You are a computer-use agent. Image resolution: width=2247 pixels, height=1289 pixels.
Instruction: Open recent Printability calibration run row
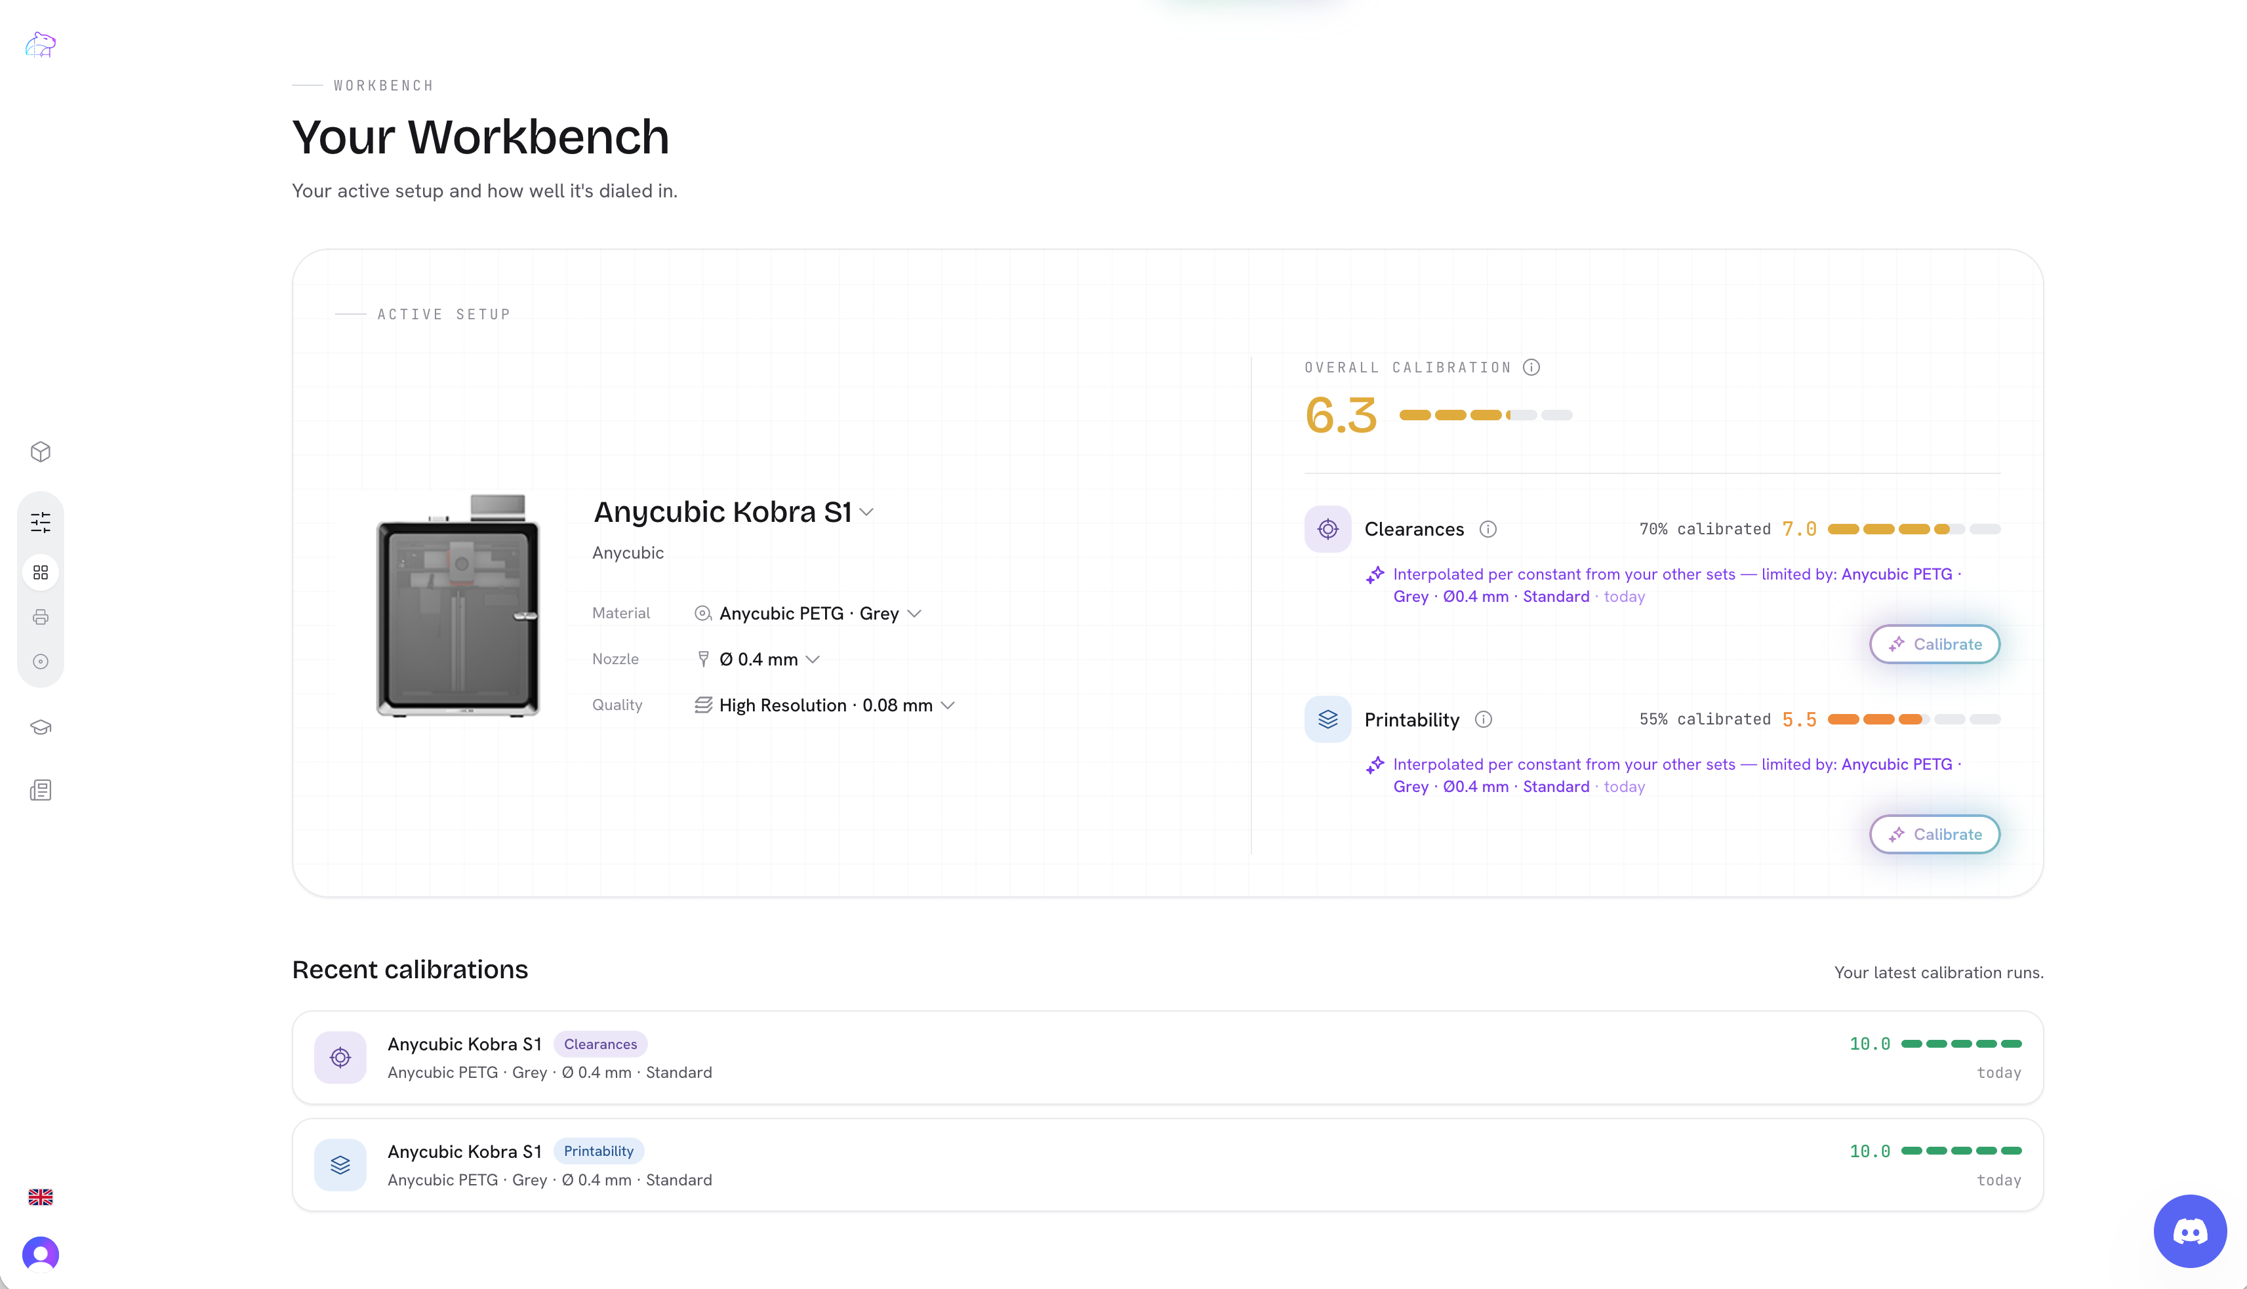tap(1167, 1164)
